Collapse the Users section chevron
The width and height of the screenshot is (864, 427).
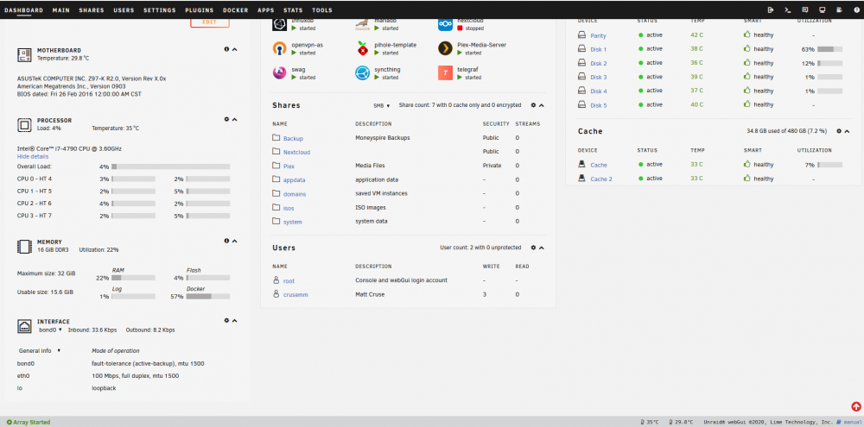(x=541, y=248)
